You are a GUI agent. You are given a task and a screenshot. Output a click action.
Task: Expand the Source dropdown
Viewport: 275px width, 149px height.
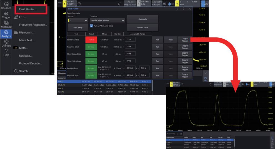(78, 20)
